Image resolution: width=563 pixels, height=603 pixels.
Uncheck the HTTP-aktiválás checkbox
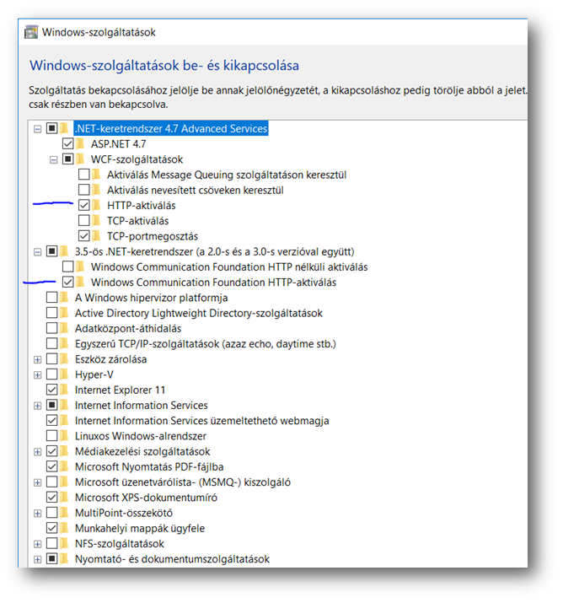pyautogui.click(x=83, y=206)
